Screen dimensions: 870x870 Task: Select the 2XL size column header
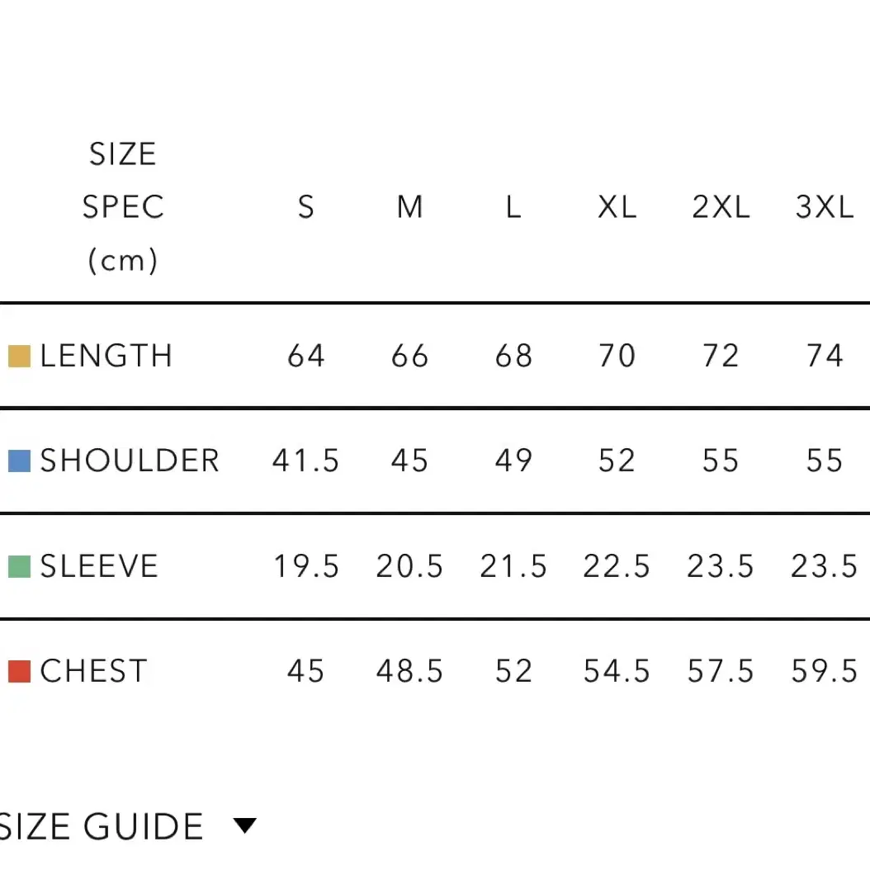pyautogui.click(x=721, y=207)
